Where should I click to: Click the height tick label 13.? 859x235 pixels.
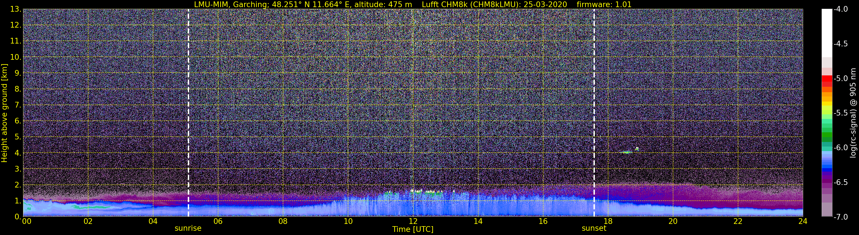pyautogui.click(x=16, y=9)
